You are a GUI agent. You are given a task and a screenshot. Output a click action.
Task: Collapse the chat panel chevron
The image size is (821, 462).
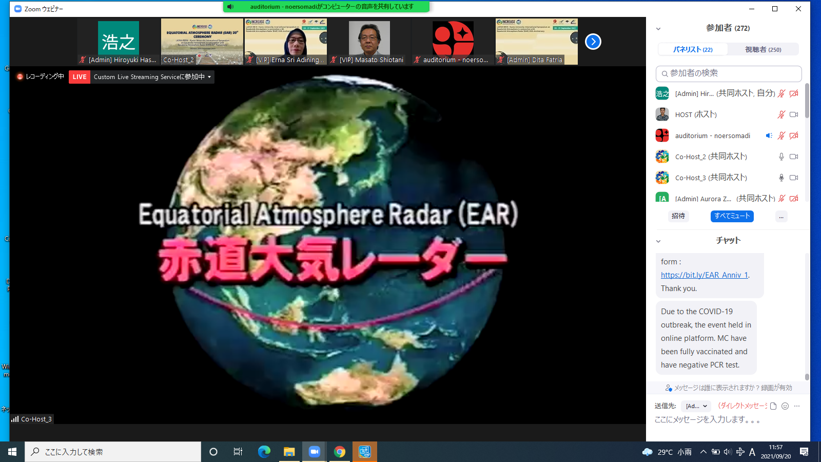click(658, 241)
